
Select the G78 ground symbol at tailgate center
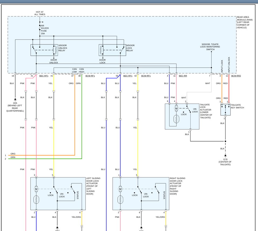[x=225, y=155]
